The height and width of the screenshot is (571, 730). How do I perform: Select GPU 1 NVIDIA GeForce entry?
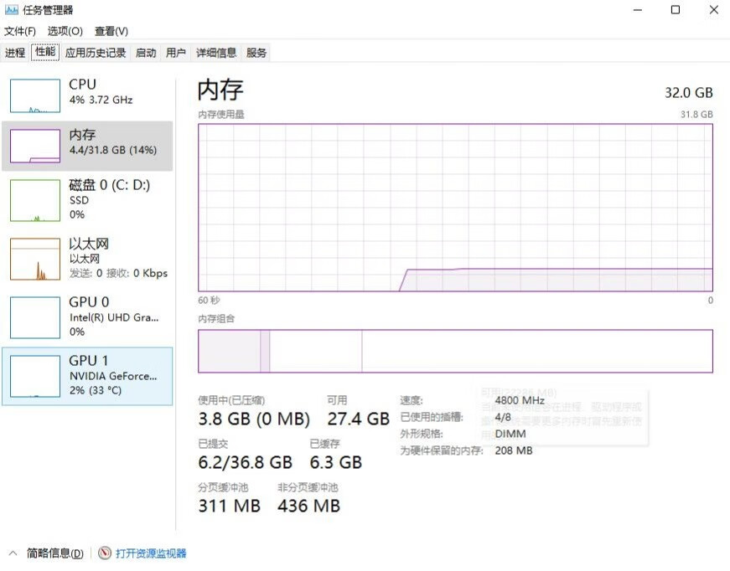(87, 376)
